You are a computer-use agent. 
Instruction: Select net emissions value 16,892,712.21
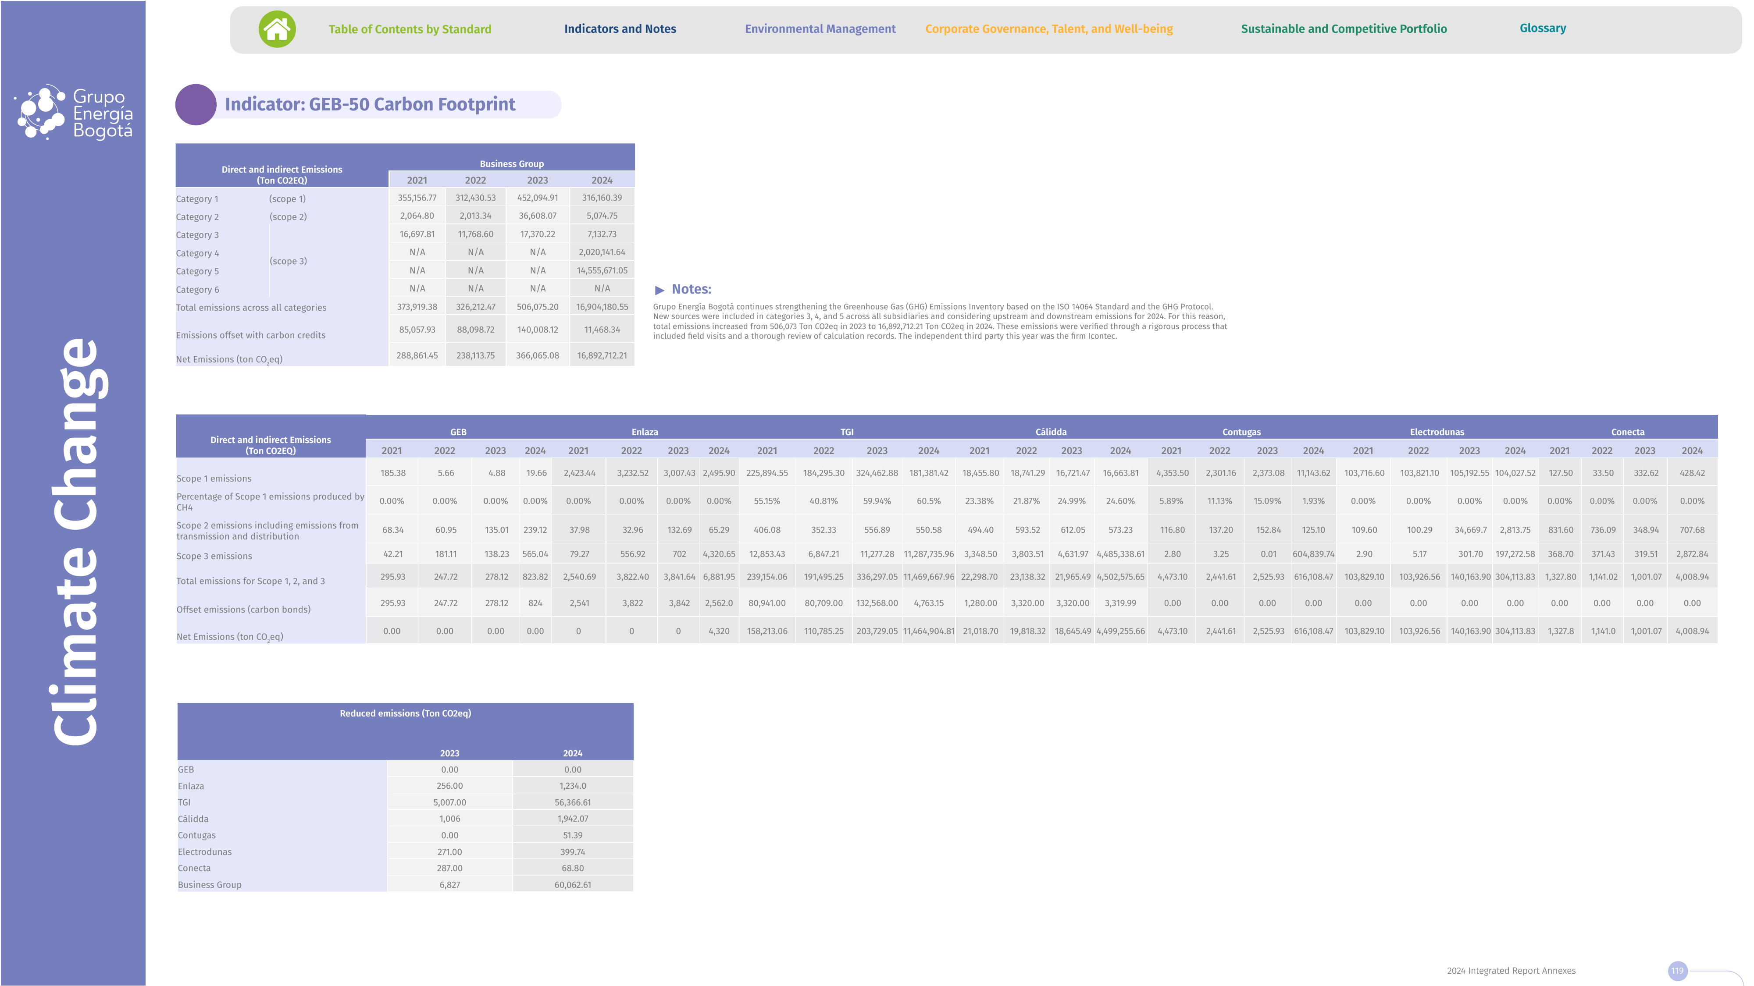click(x=602, y=355)
